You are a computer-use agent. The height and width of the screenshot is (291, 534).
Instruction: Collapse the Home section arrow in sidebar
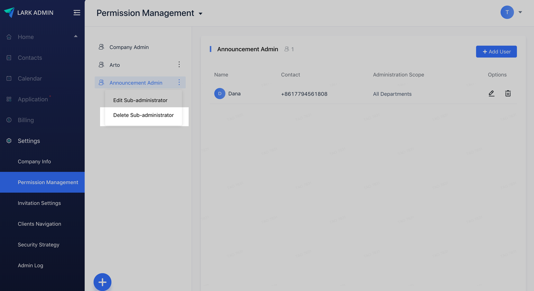76,36
